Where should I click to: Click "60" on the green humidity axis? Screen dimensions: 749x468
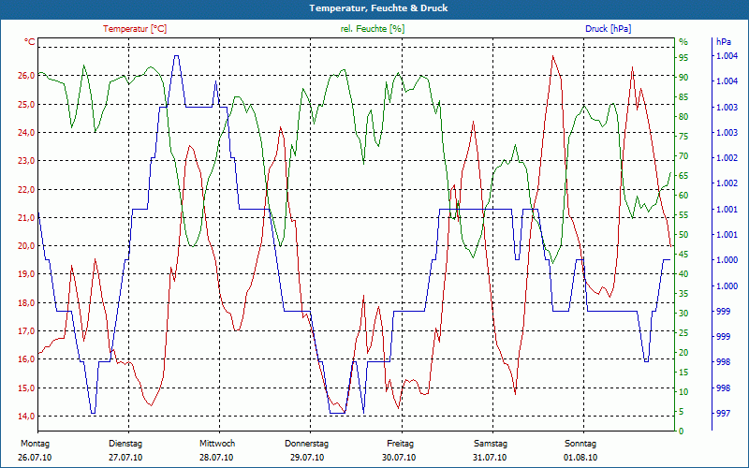click(683, 196)
